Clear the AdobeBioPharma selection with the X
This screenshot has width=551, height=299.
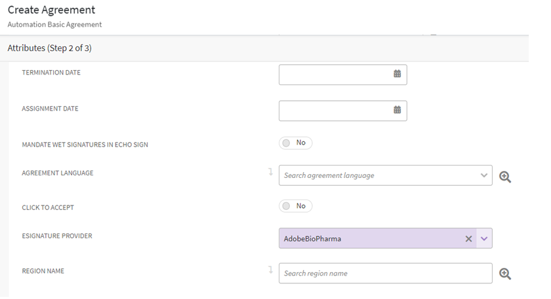pyautogui.click(x=468, y=239)
